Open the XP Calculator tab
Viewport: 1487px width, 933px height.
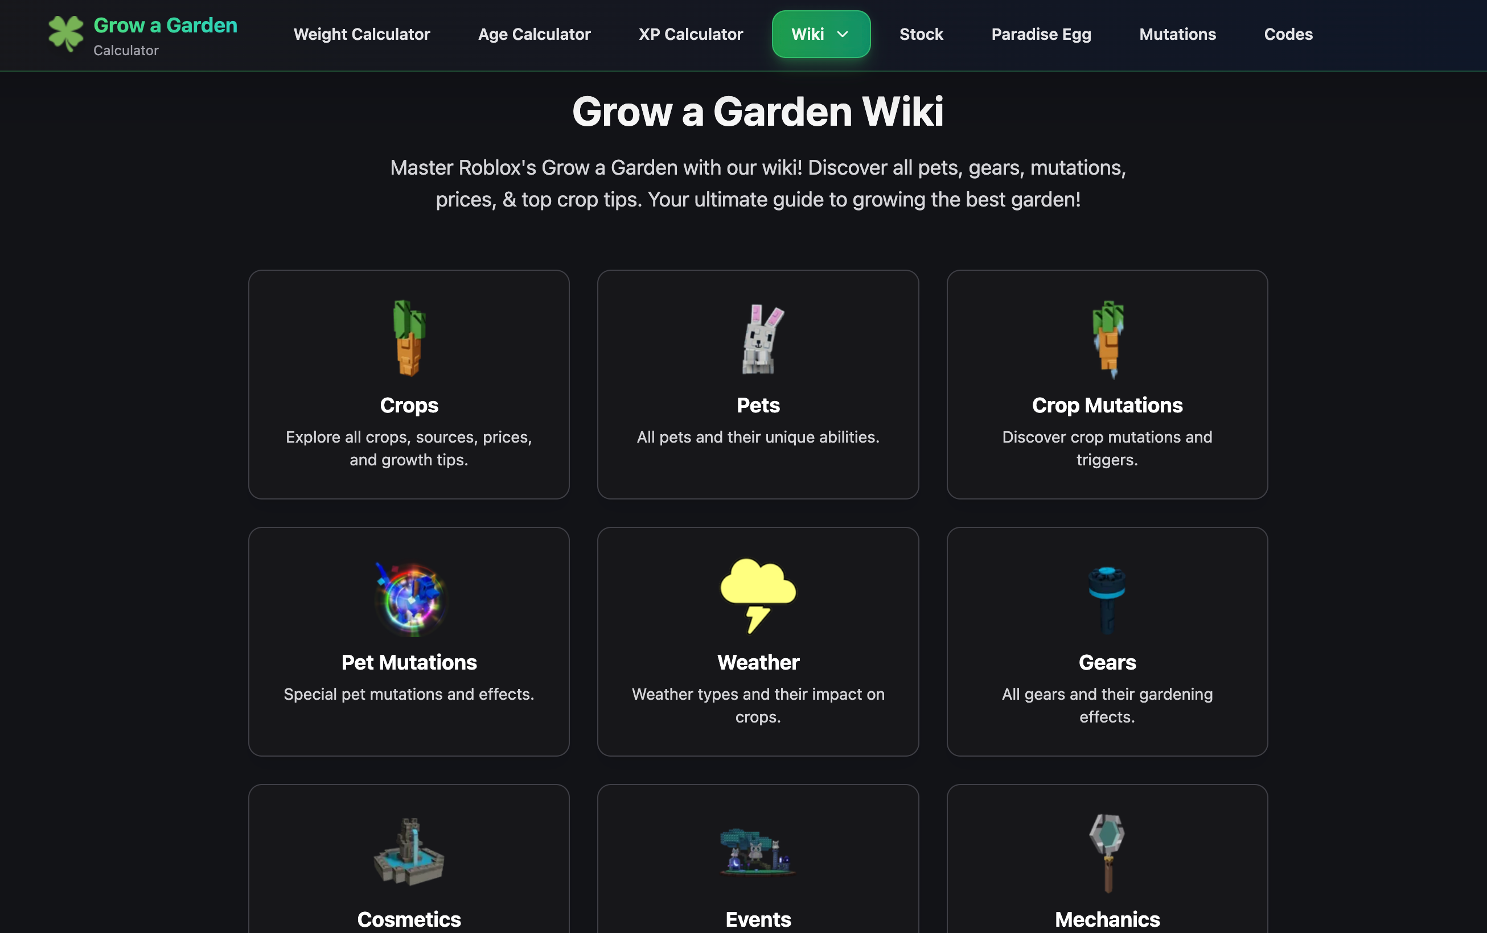click(x=691, y=35)
